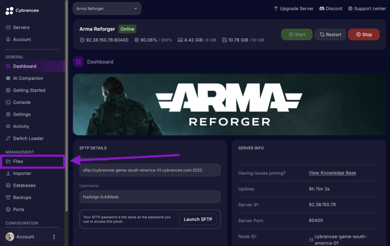390x246 pixels.
Task: Click the Ports globe icon
Action: click(8, 210)
